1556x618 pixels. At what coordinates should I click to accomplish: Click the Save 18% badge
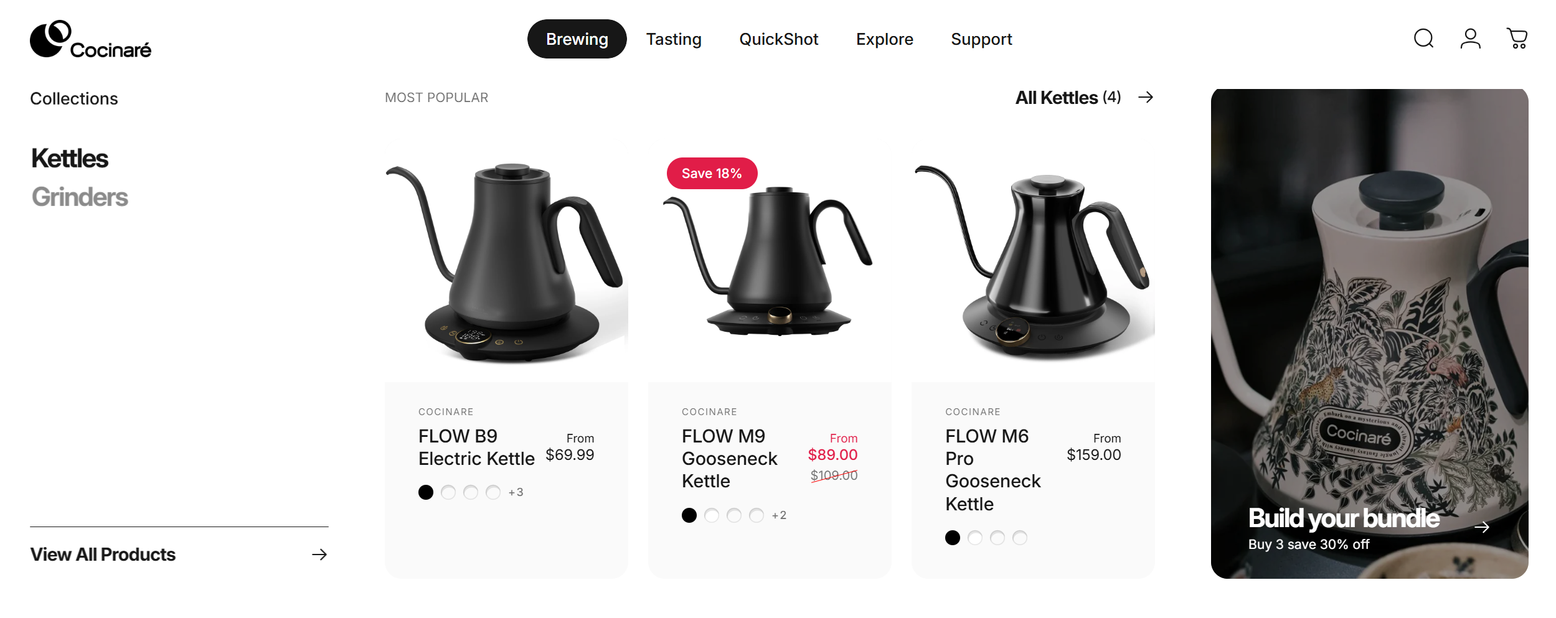click(712, 174)
